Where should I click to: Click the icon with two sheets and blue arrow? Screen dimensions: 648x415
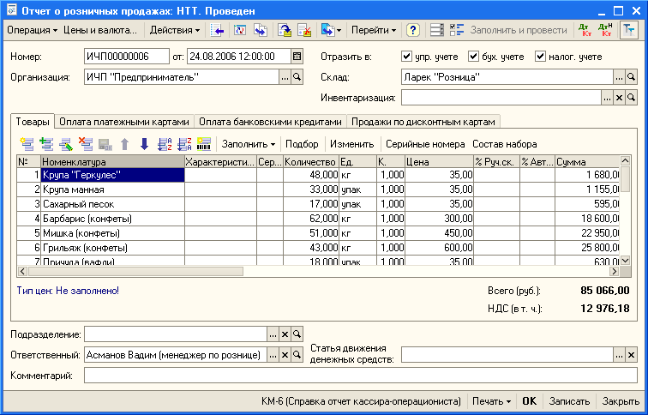click(261, 30)
